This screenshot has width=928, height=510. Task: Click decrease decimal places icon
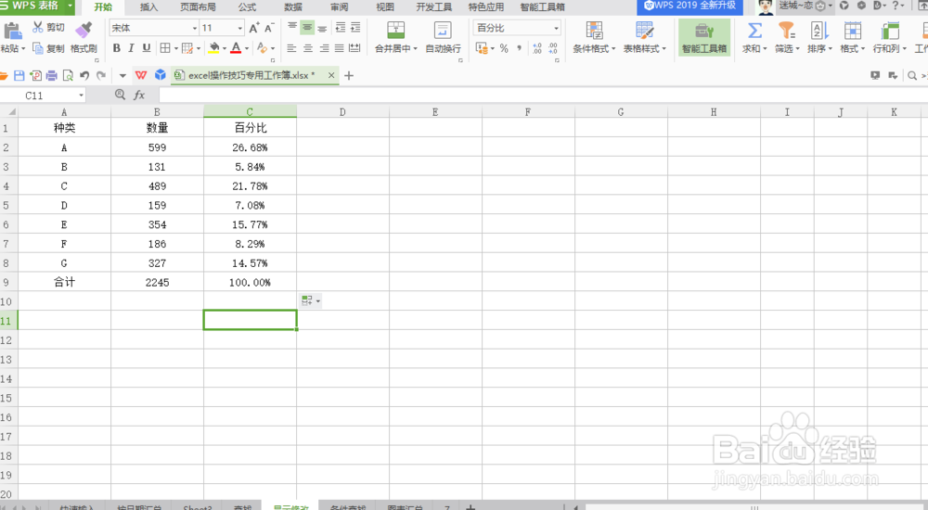pos(553,48)
